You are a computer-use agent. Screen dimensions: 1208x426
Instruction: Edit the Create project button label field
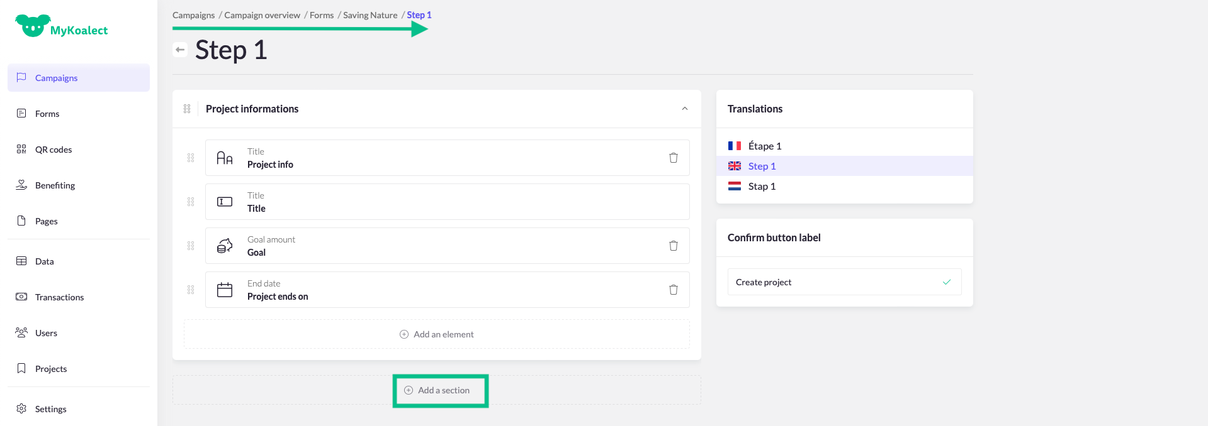point(831,282)
